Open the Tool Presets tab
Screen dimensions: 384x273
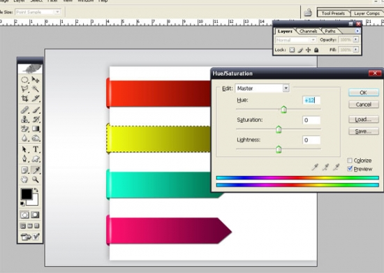333,13
